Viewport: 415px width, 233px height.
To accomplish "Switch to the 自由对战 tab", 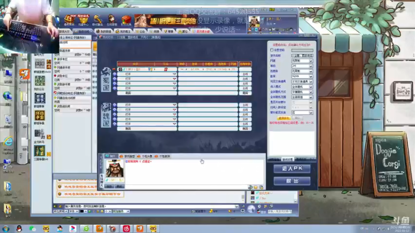I will [x=83, y=32].
